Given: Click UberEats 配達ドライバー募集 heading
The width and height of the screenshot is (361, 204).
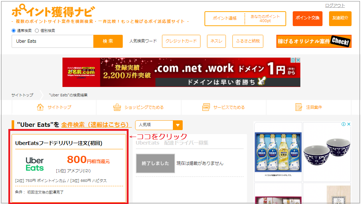Looking at the screenshot, I should [172, 143].
